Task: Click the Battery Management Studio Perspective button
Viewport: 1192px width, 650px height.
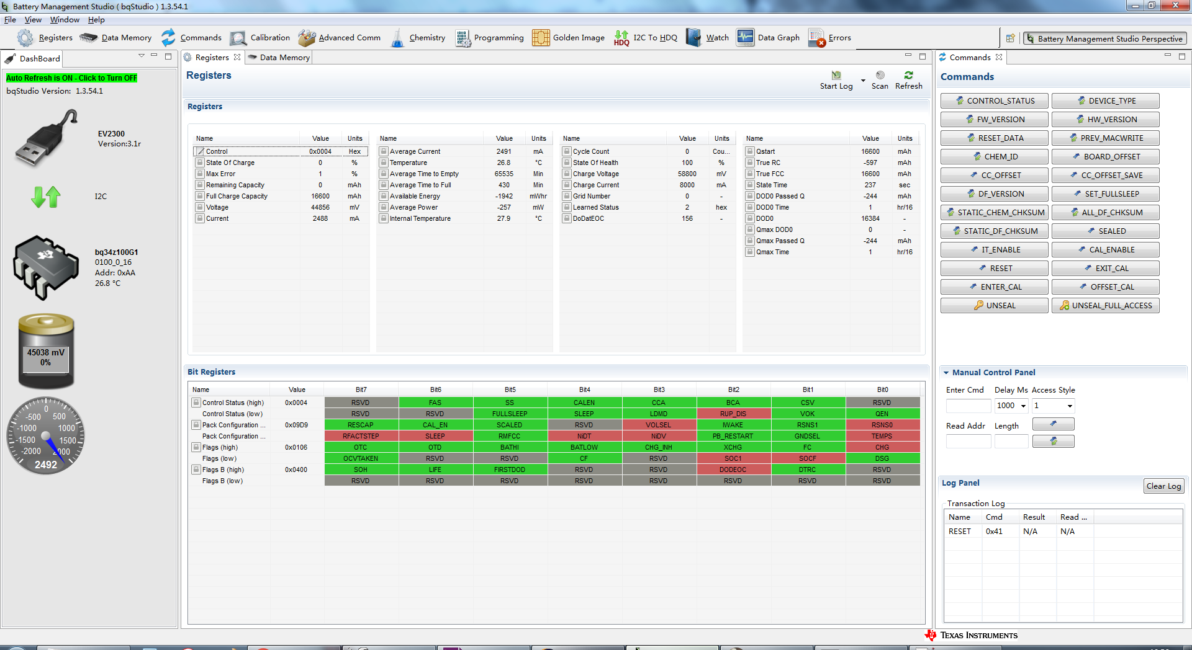Action: (1105, 38)
